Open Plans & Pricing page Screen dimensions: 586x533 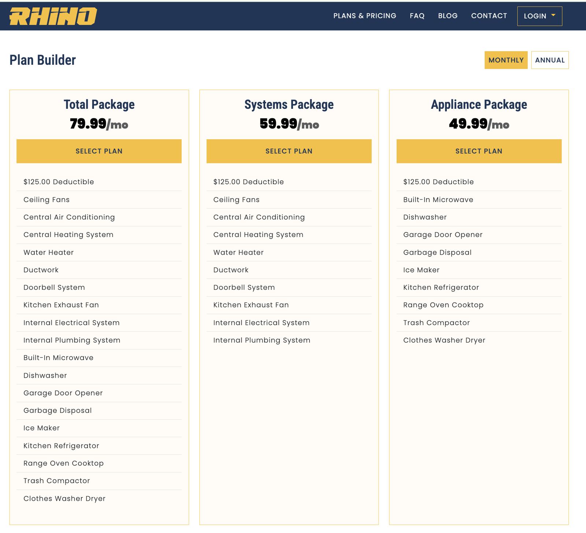pyautogui.click(x=365, y=16)
